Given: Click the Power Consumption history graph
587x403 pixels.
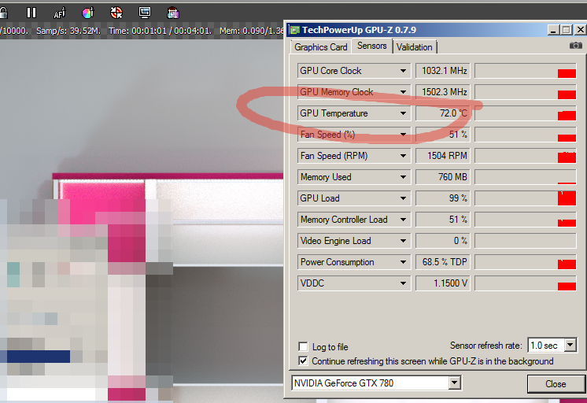Looking at the screenshot, I should coord(525,262).
